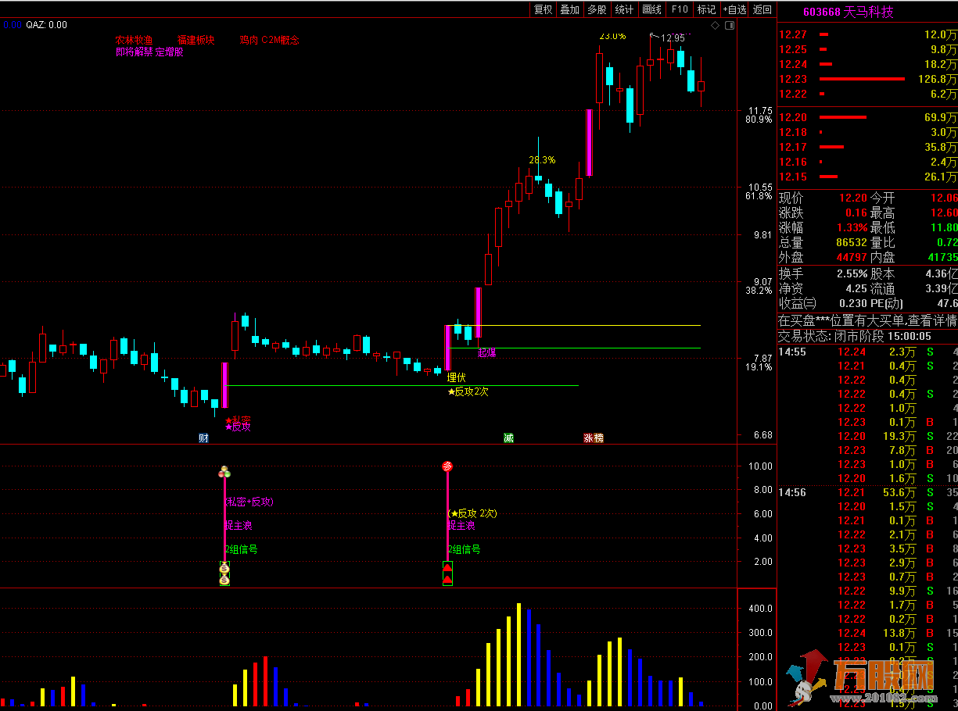Click the red triangle signal box

pos(447,573)
